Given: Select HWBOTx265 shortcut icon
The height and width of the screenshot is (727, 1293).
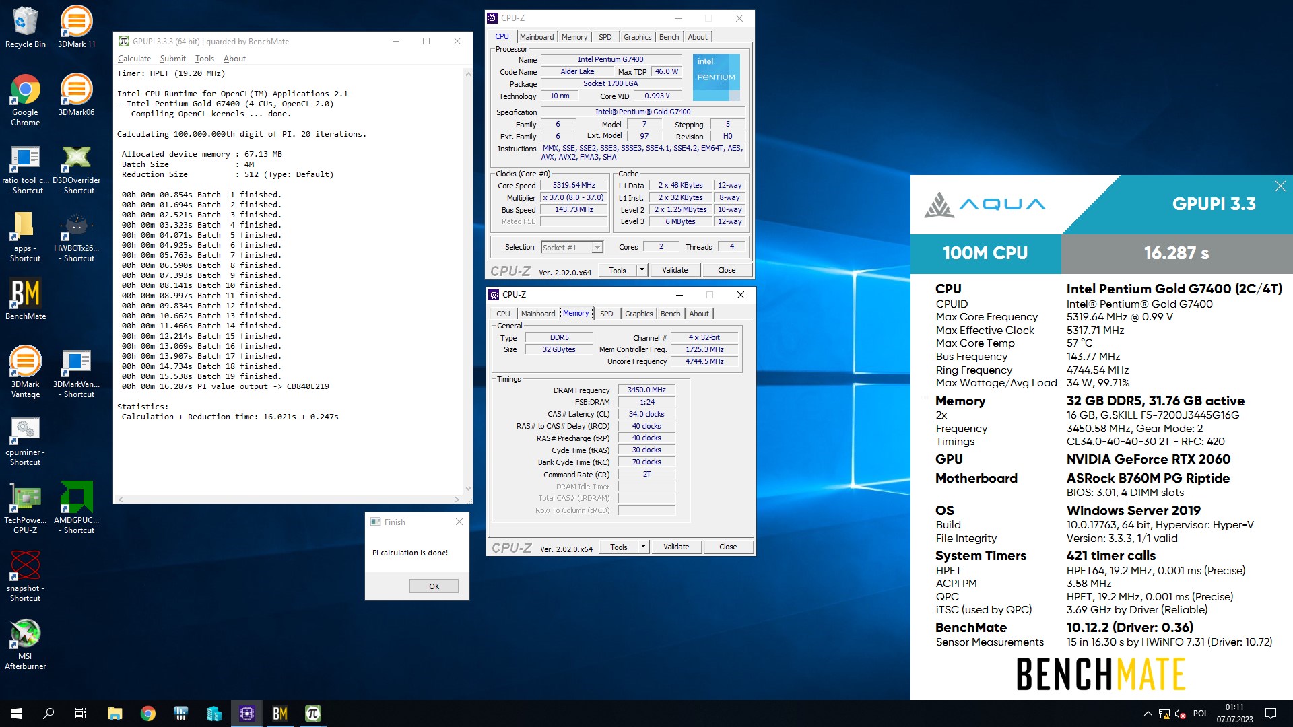Looking at the screenshot, I should (x=76, y=238).
